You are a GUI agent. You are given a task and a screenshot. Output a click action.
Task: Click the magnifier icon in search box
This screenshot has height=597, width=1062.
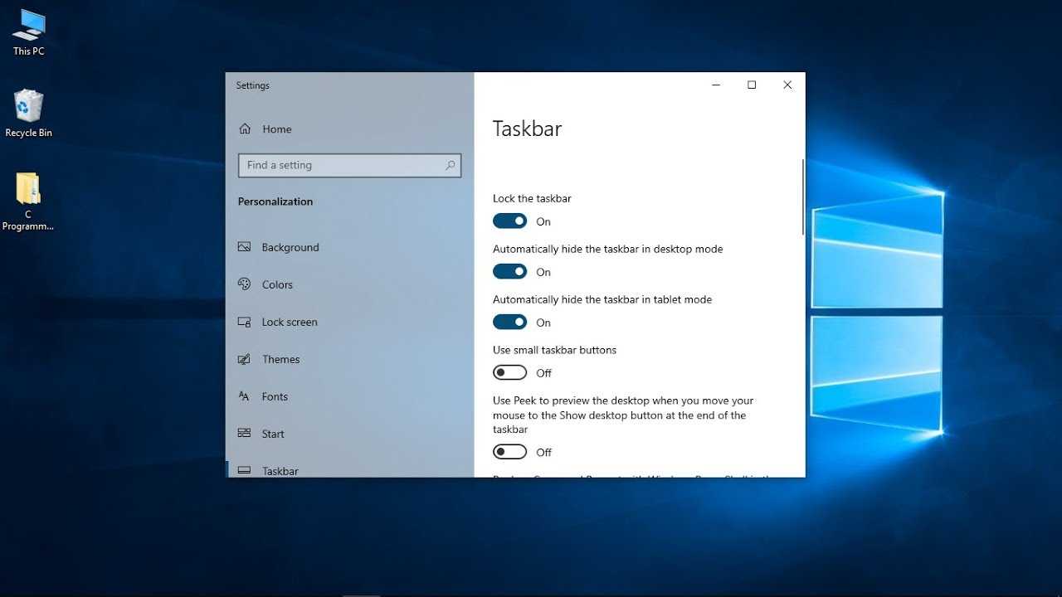click(450, 165)
